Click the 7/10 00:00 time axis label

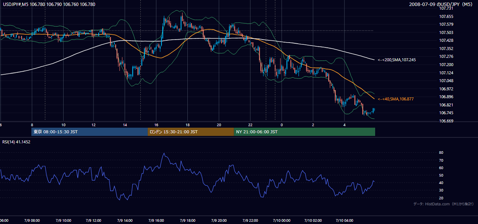[282, 221]
